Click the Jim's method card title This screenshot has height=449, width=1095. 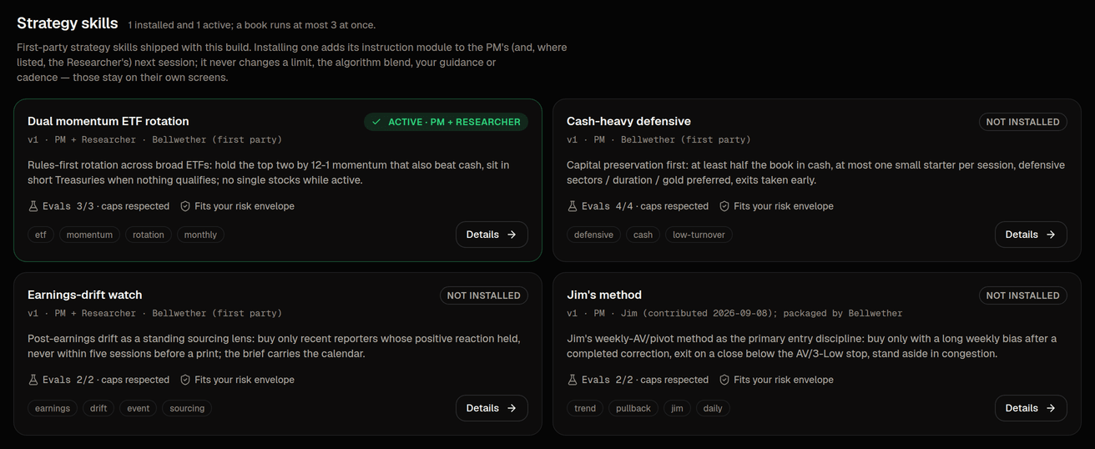coord(604,295)
